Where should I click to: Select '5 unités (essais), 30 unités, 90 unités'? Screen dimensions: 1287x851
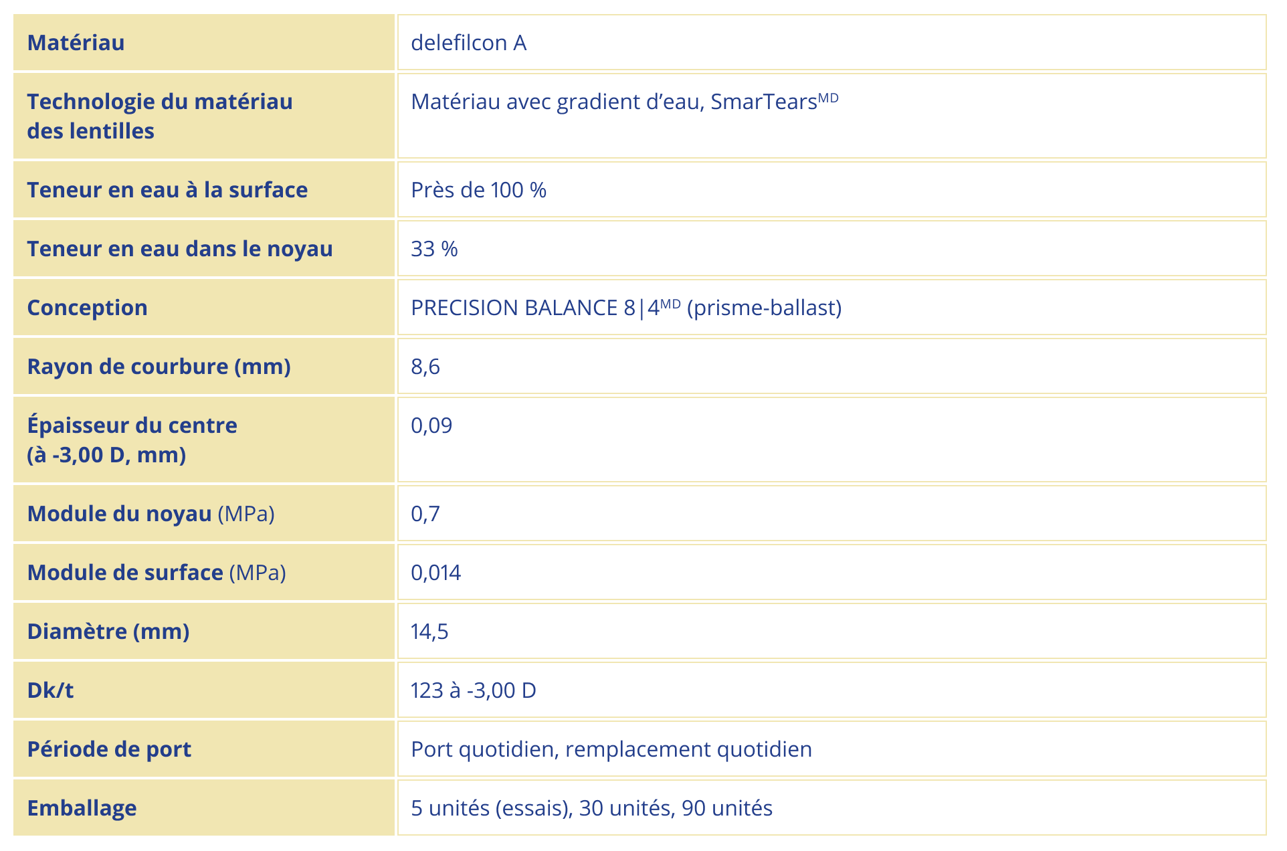tap(591, 808)
